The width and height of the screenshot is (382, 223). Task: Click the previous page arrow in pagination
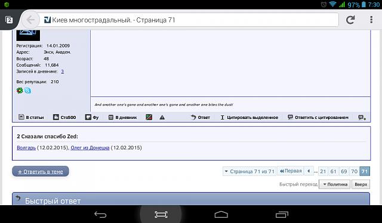click(x=309, y=171)
